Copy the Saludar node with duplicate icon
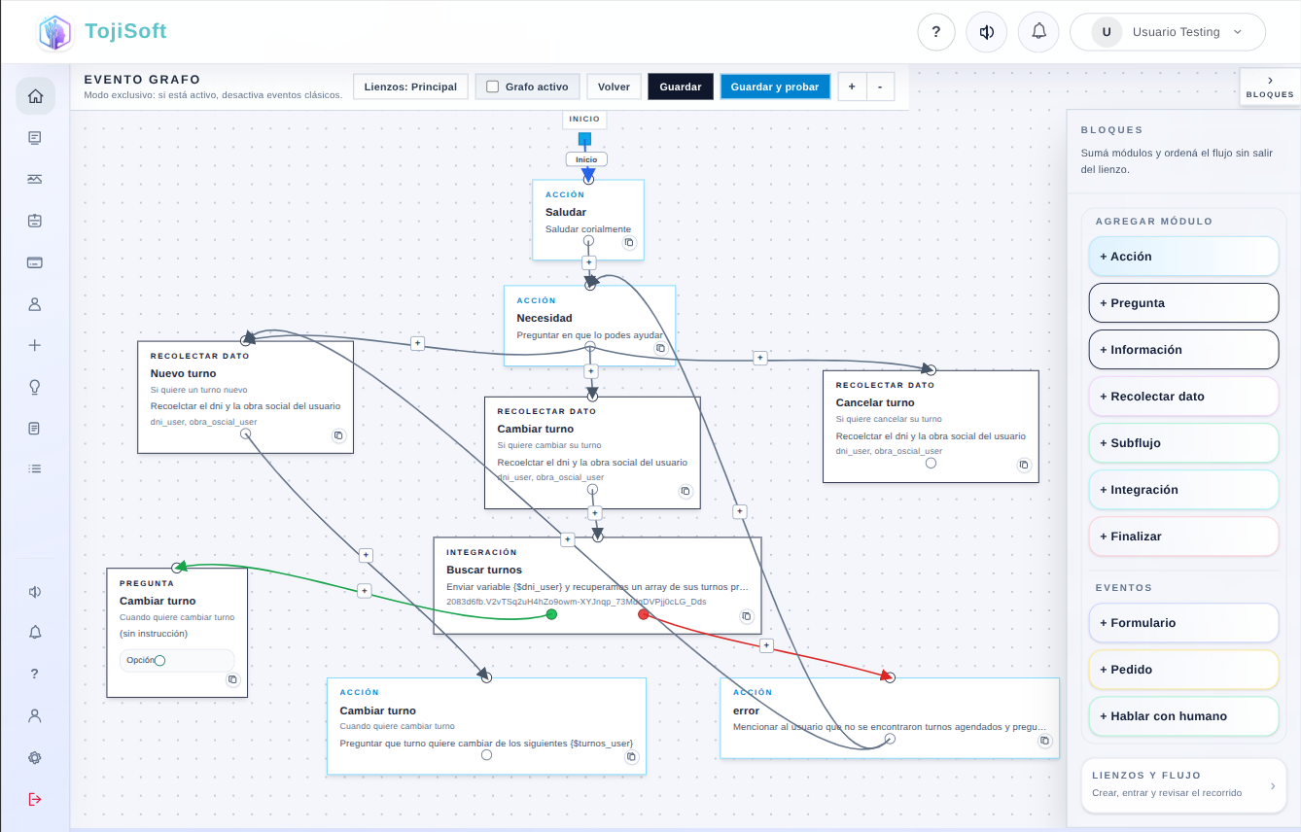 (x=629, y=242)
